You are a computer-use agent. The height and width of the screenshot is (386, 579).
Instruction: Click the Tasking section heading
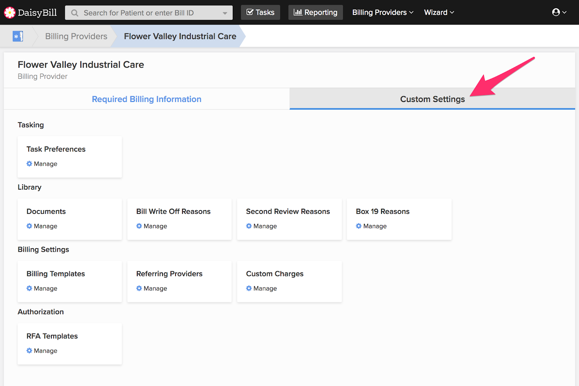point(31,125)
